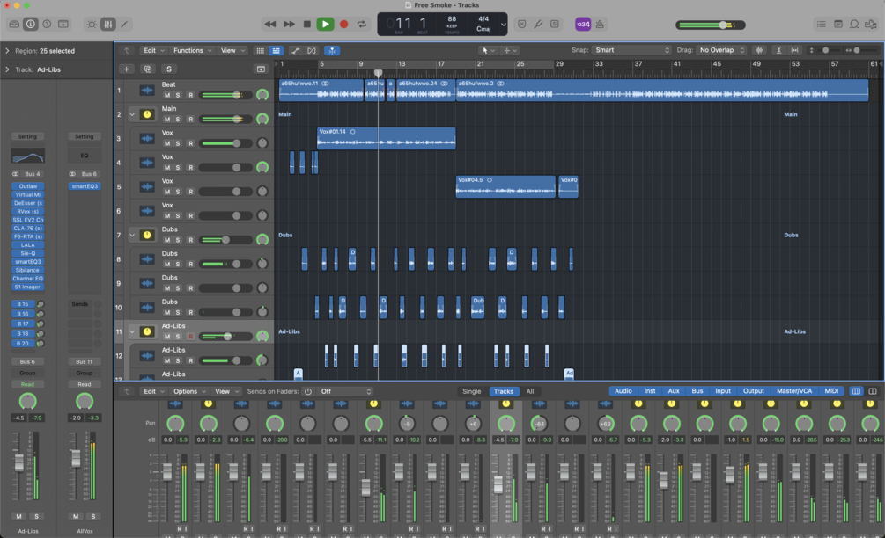Toggle the Metronome click
The width and height of the screenshot is (885, 538).
[600, 25]
